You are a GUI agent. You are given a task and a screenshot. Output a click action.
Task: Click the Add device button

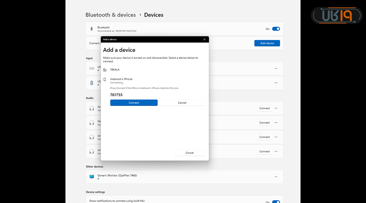pyautogui.click(x=267, y=43)
